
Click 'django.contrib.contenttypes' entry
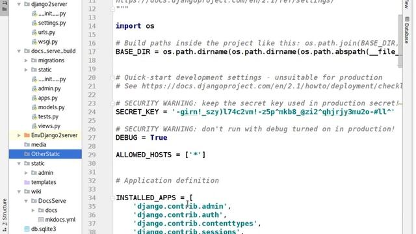195,224
